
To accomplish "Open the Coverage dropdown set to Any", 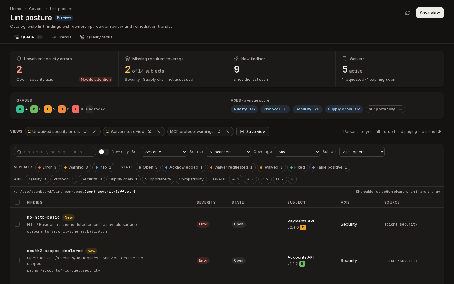I will [297, 152].
